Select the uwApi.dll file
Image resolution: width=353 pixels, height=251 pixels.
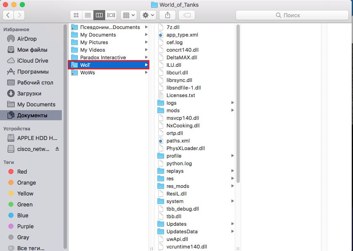[x=195, y=239]
